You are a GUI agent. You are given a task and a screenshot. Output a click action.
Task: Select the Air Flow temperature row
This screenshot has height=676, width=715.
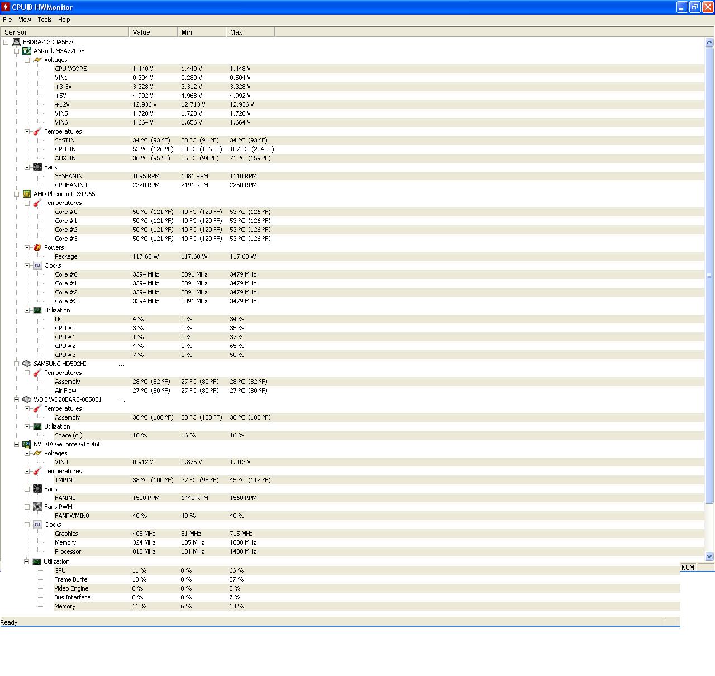click(379, 391)
